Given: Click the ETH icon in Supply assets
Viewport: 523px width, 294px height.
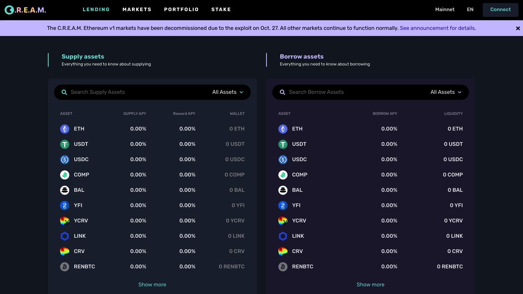Looking at the screenshot, I should click(x=65, y=129).
